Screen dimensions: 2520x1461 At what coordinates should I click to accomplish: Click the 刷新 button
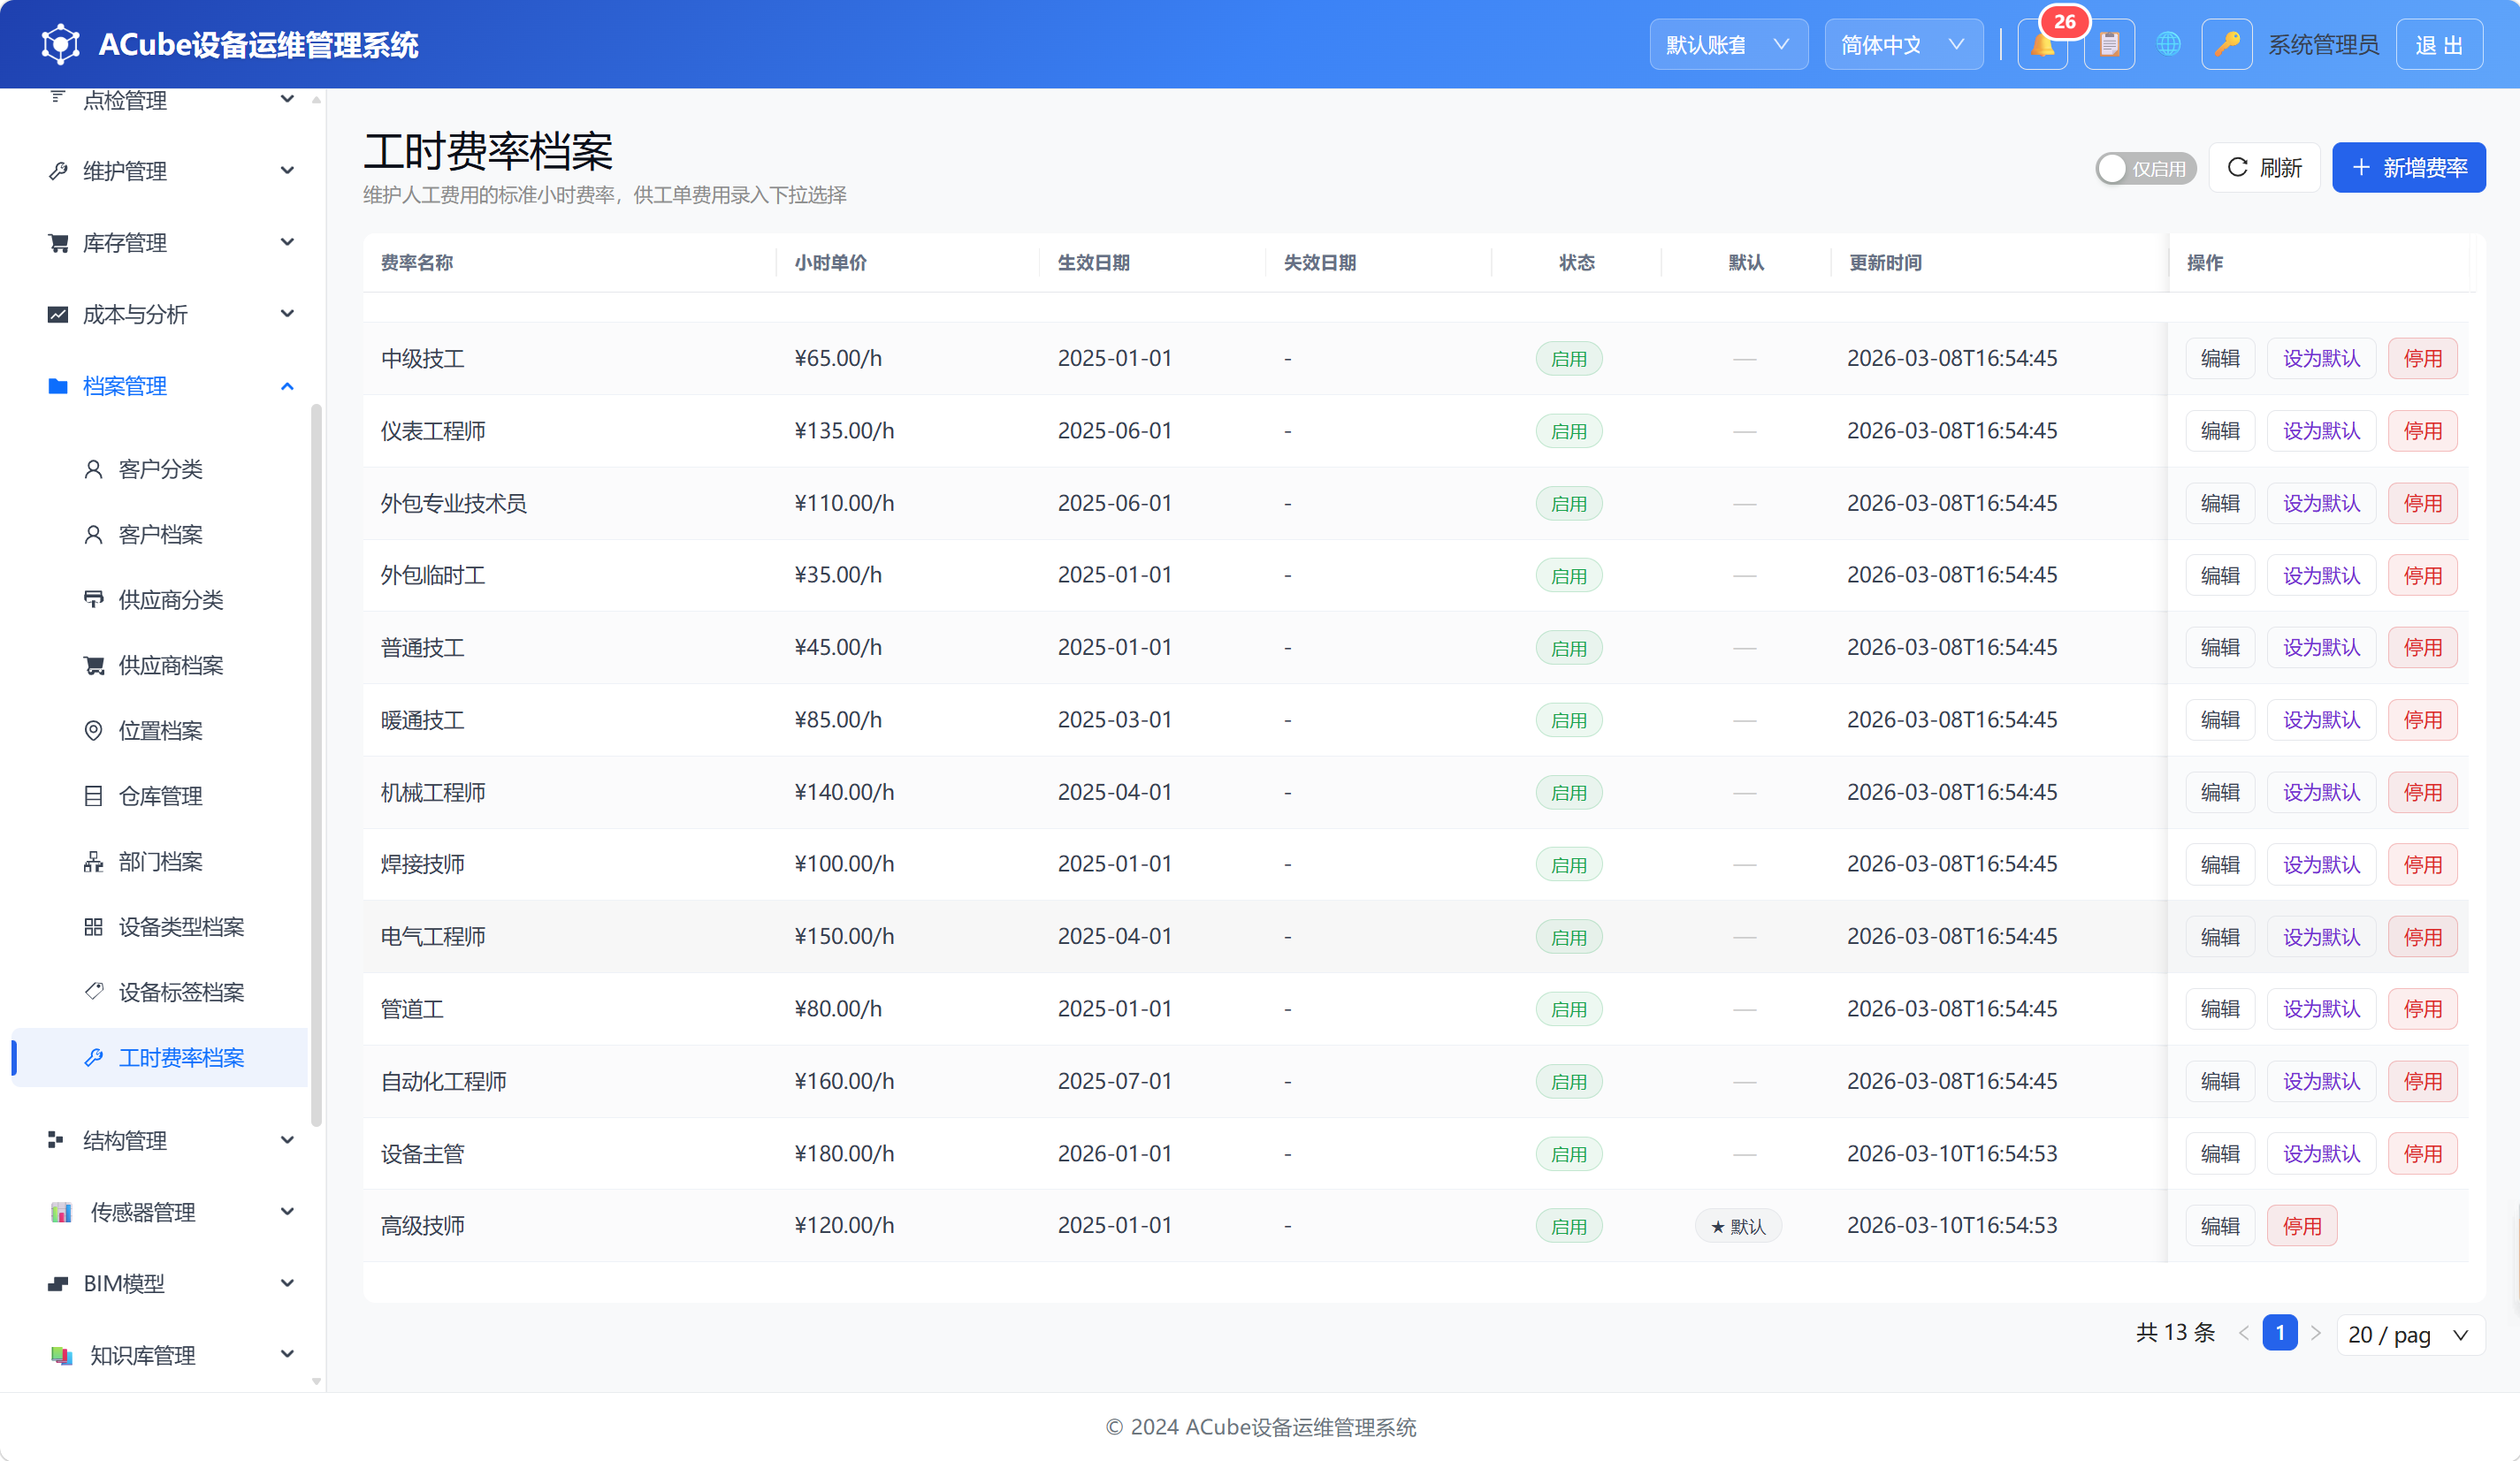pyautogui.click(x=2264, y=168)
